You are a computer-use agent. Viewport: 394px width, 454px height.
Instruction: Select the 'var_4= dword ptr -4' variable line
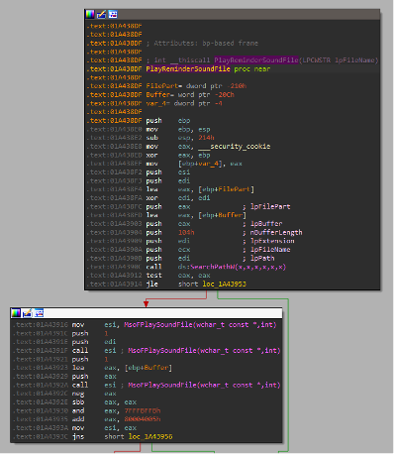[x=184, y=103]
